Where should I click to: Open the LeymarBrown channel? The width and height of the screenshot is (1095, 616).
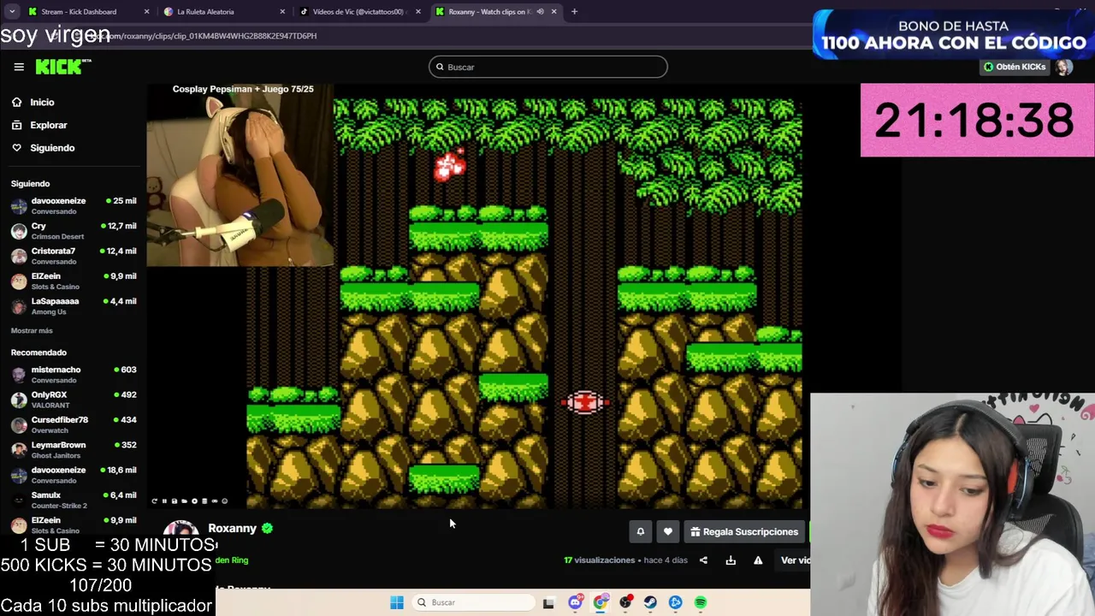pyautogui.click(x=73, y=450)
